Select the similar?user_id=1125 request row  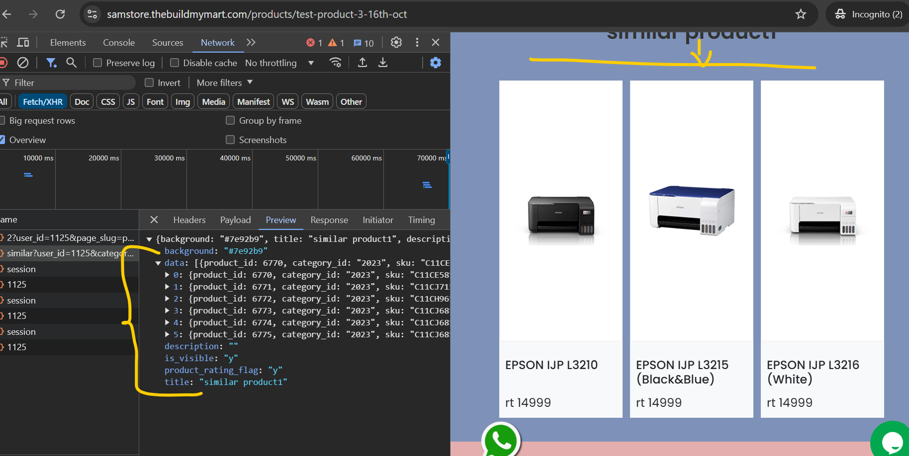pos(69,253)
